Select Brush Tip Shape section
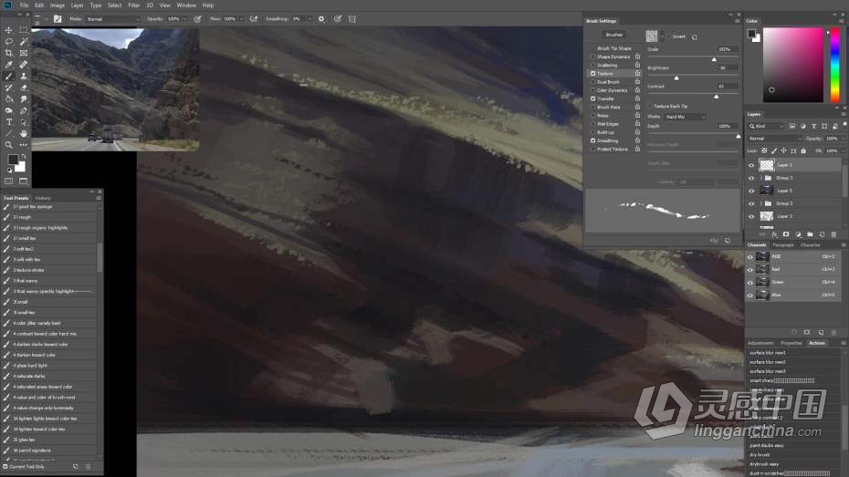 click(x=614, y=48)
